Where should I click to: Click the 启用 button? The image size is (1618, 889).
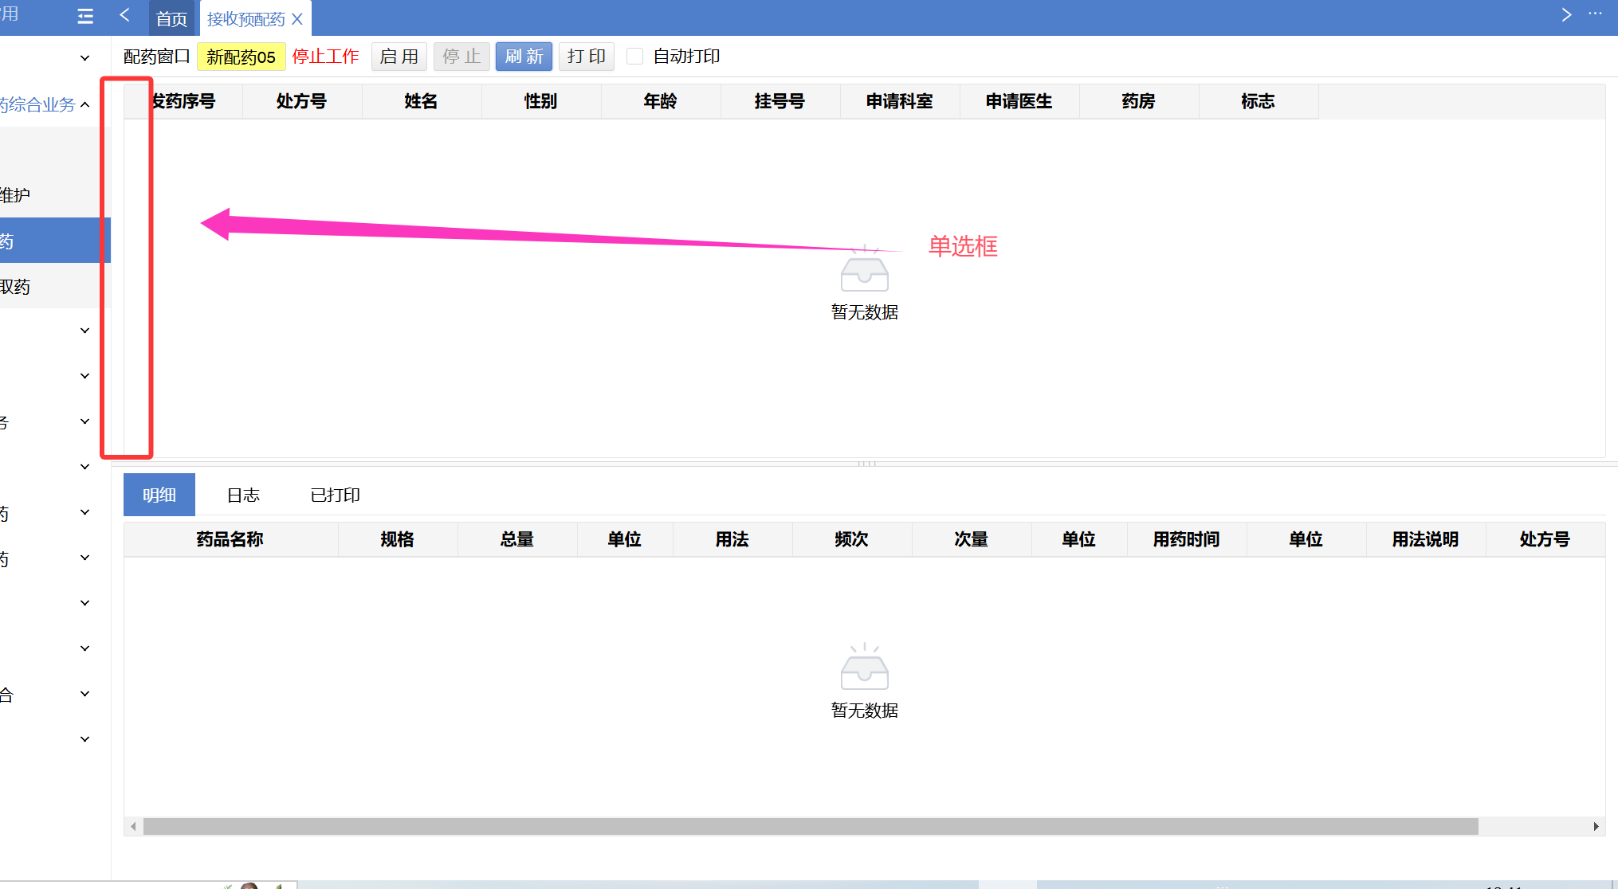[x=399, y=57]
